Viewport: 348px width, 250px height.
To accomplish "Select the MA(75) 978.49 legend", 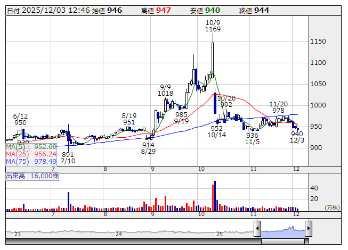I will pos(31,161).
